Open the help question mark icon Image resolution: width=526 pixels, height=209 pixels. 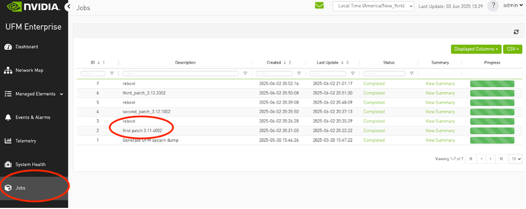point(493,6)
